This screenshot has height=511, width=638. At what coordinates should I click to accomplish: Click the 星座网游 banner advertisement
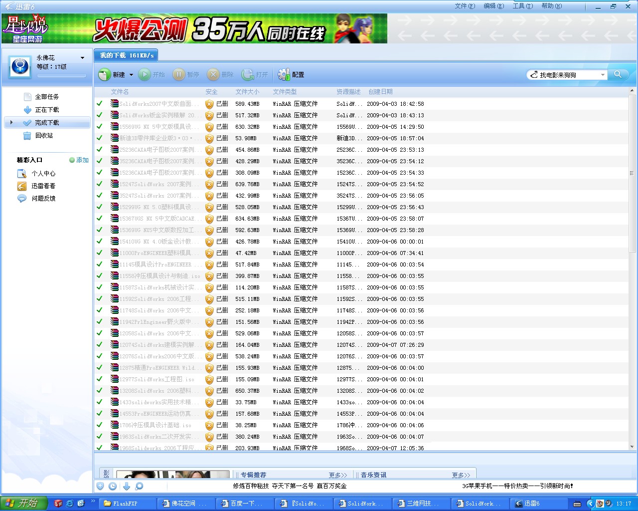194,28
